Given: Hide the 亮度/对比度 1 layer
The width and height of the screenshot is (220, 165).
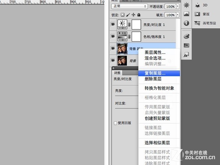Looking at the screenshot, I should (x=113, y=24).
